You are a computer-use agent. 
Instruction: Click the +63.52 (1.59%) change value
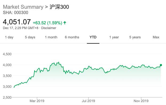pos(47,23)
